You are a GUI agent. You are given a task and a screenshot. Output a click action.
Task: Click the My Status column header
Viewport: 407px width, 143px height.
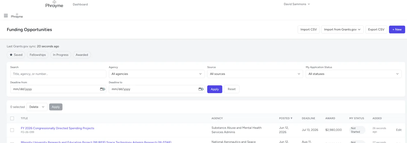tap(356, 118)
